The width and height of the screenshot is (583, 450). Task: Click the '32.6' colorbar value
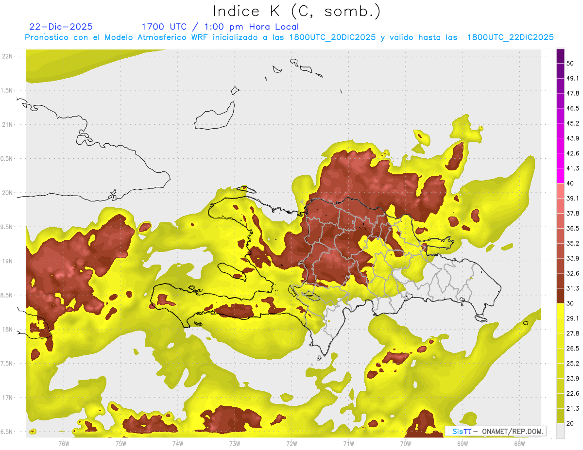[x=573, y=273]
